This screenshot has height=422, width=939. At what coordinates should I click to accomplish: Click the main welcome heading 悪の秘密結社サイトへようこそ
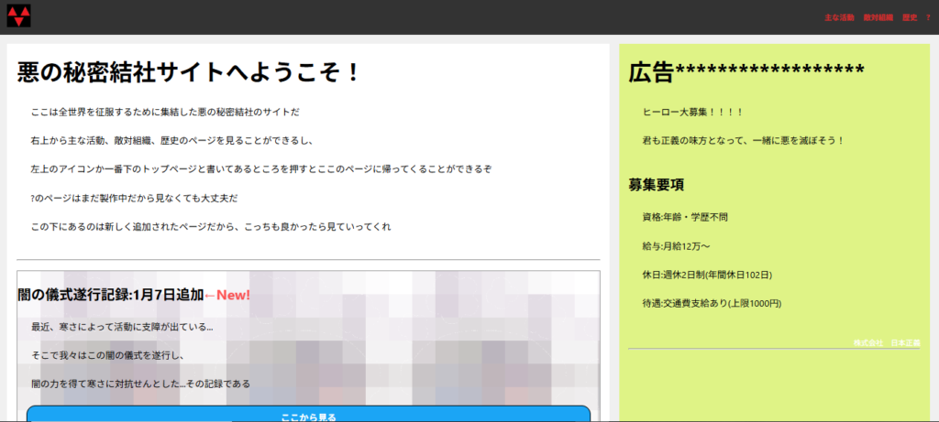pos(189,72)
